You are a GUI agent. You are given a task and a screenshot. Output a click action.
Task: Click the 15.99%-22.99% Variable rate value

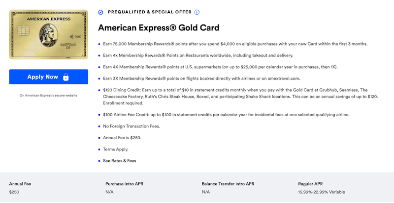coord(323,192)
